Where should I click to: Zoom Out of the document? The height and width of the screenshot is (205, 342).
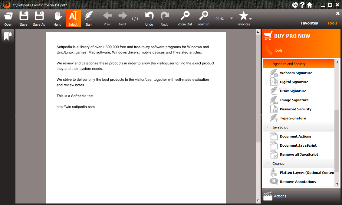(x=185, y=18)
